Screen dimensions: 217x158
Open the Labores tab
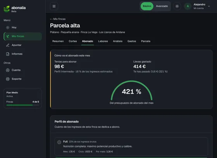pos(103,41)
